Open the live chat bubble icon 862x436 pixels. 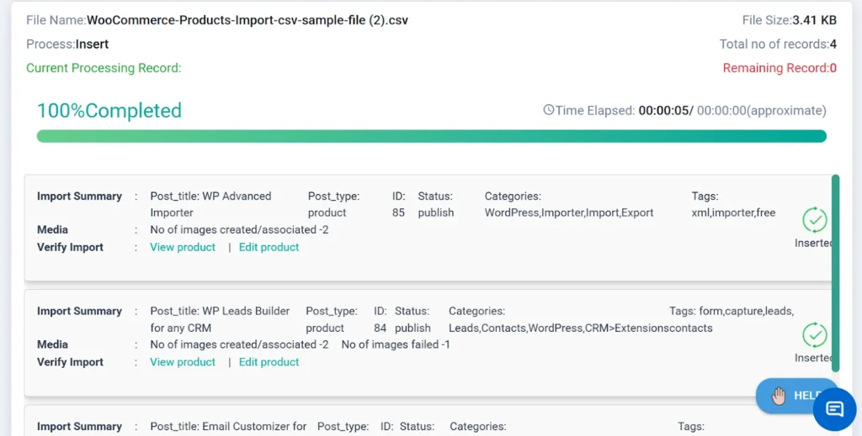(x=834, y=409)
